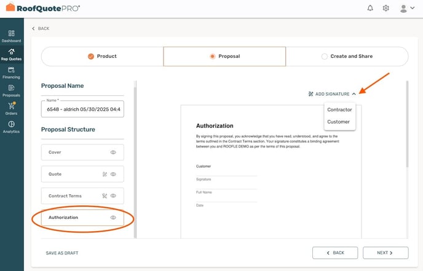Click SAVE AS DRAFT
Screen dimensions: 423x271
(62, 253)
